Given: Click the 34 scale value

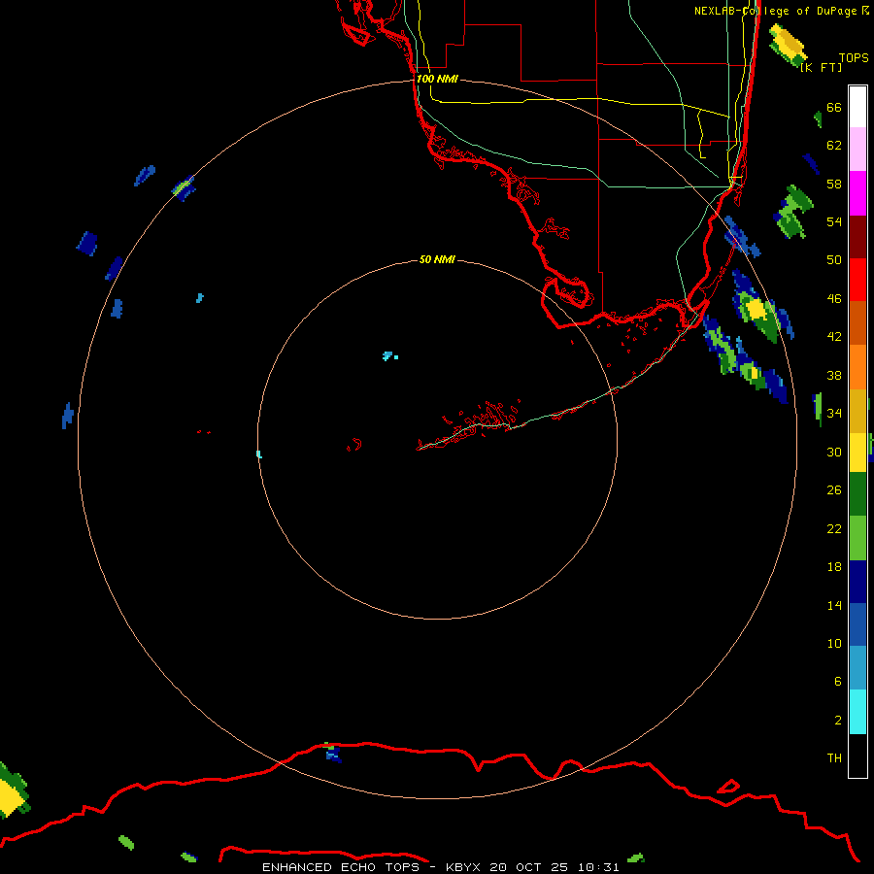Looking at the screenshot, I should pyautogui.click(x=834, y=413).
